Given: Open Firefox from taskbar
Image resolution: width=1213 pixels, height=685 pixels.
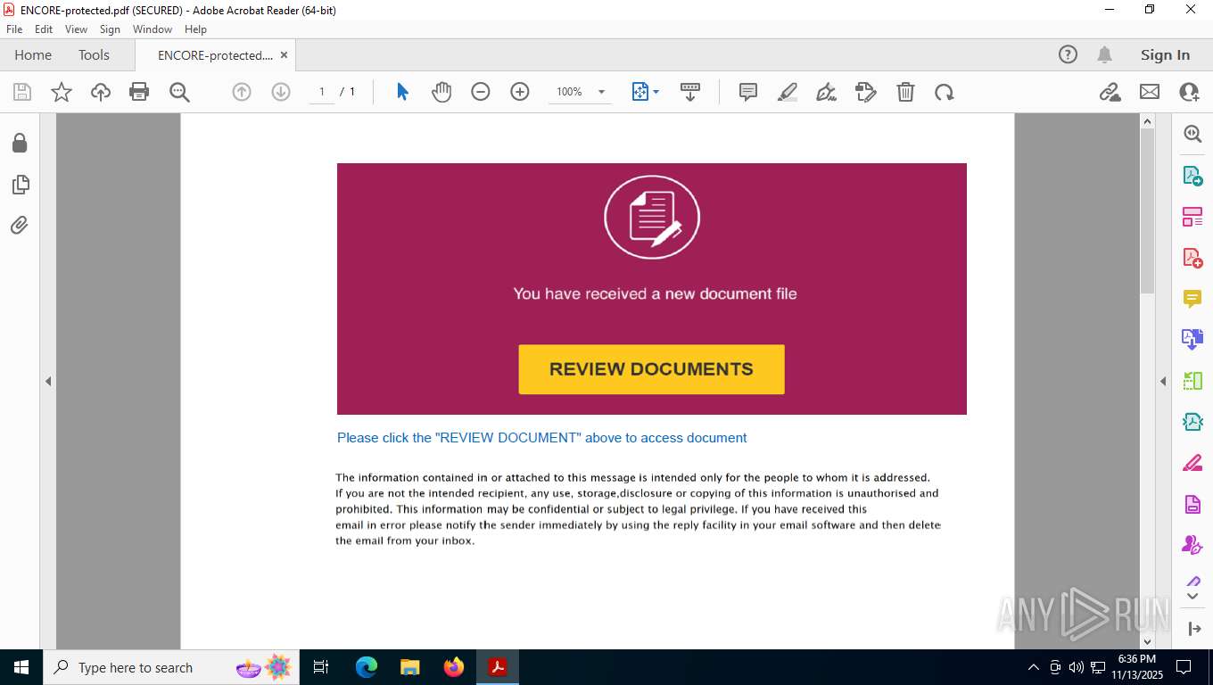Looking at the screenshot, I should pos(454,667).
